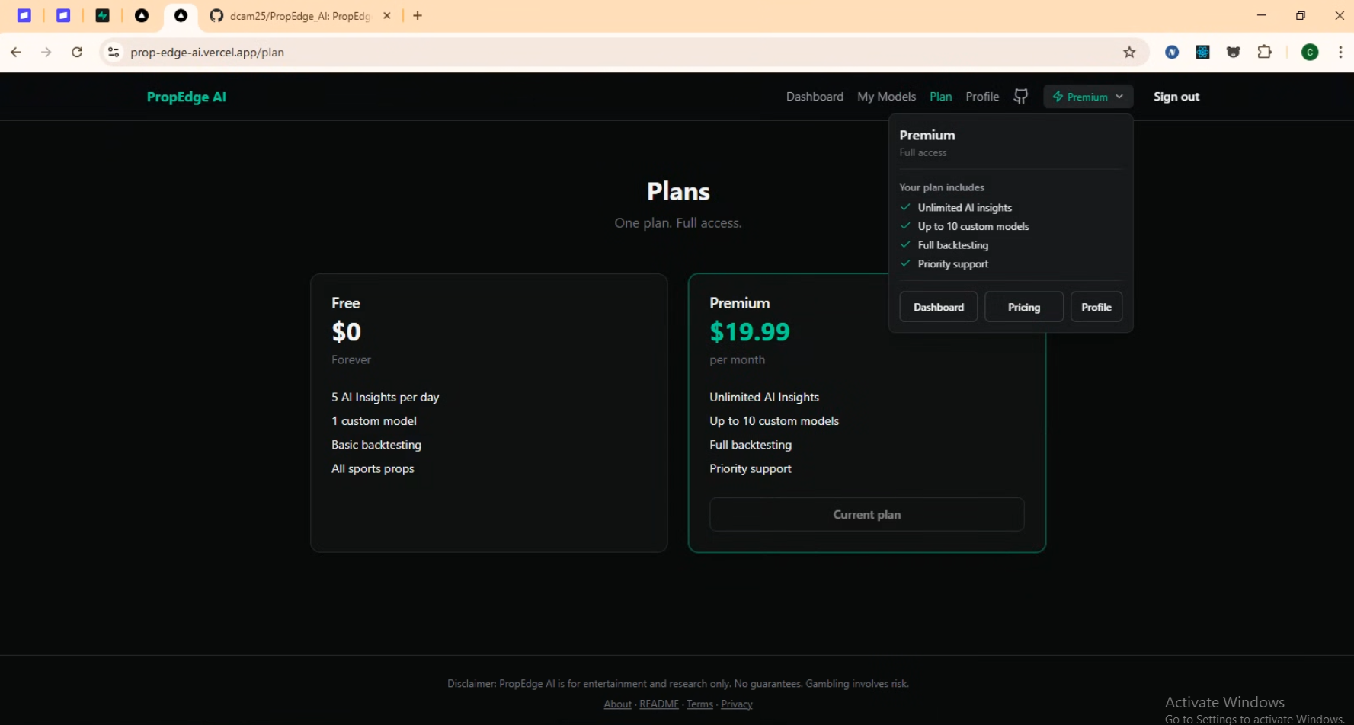Screen dimensions: 1354x725
Task: Click the GitHub icon in the navbar
Action: point(1021,97)
